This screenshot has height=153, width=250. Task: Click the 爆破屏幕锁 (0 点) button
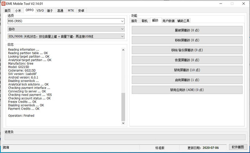187,30
